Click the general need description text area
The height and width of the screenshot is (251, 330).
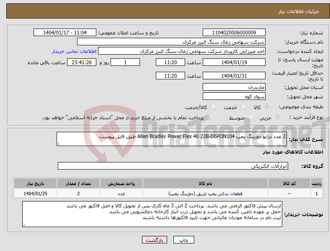172,139
